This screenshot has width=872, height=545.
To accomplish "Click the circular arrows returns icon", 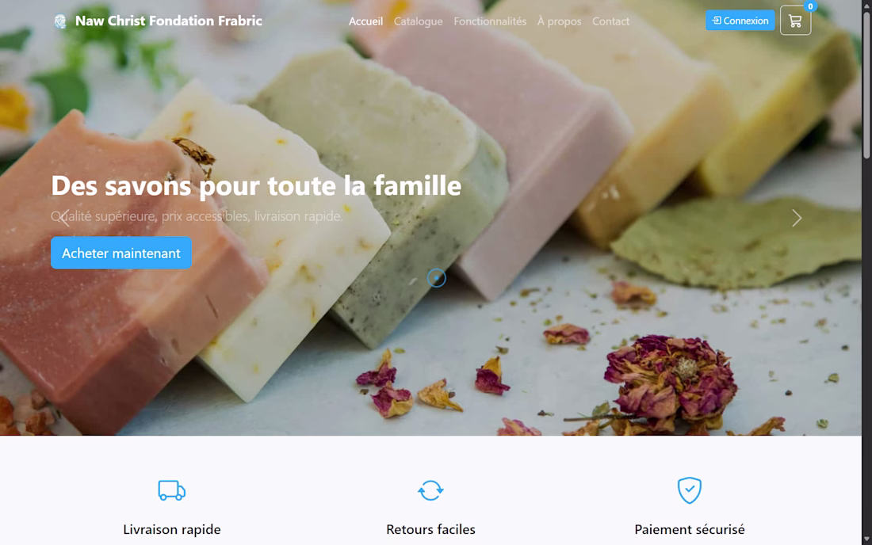I will [x=430, y=490].
